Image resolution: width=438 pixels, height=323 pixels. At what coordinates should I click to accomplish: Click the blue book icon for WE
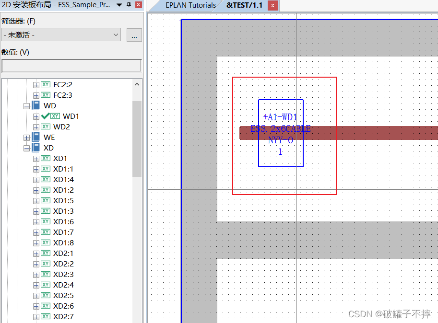click(x=36, y=137)
